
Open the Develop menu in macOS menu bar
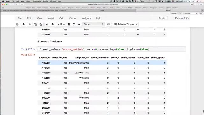point(45,1)
